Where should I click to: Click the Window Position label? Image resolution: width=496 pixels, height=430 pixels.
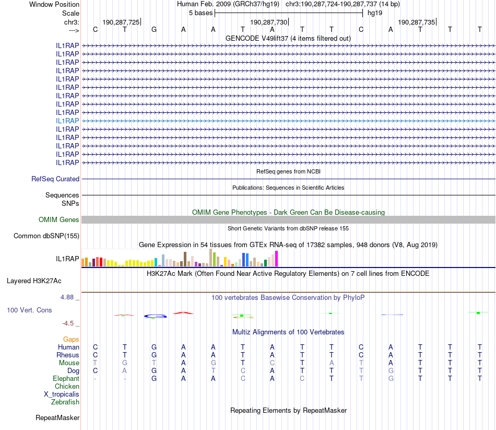54,4
